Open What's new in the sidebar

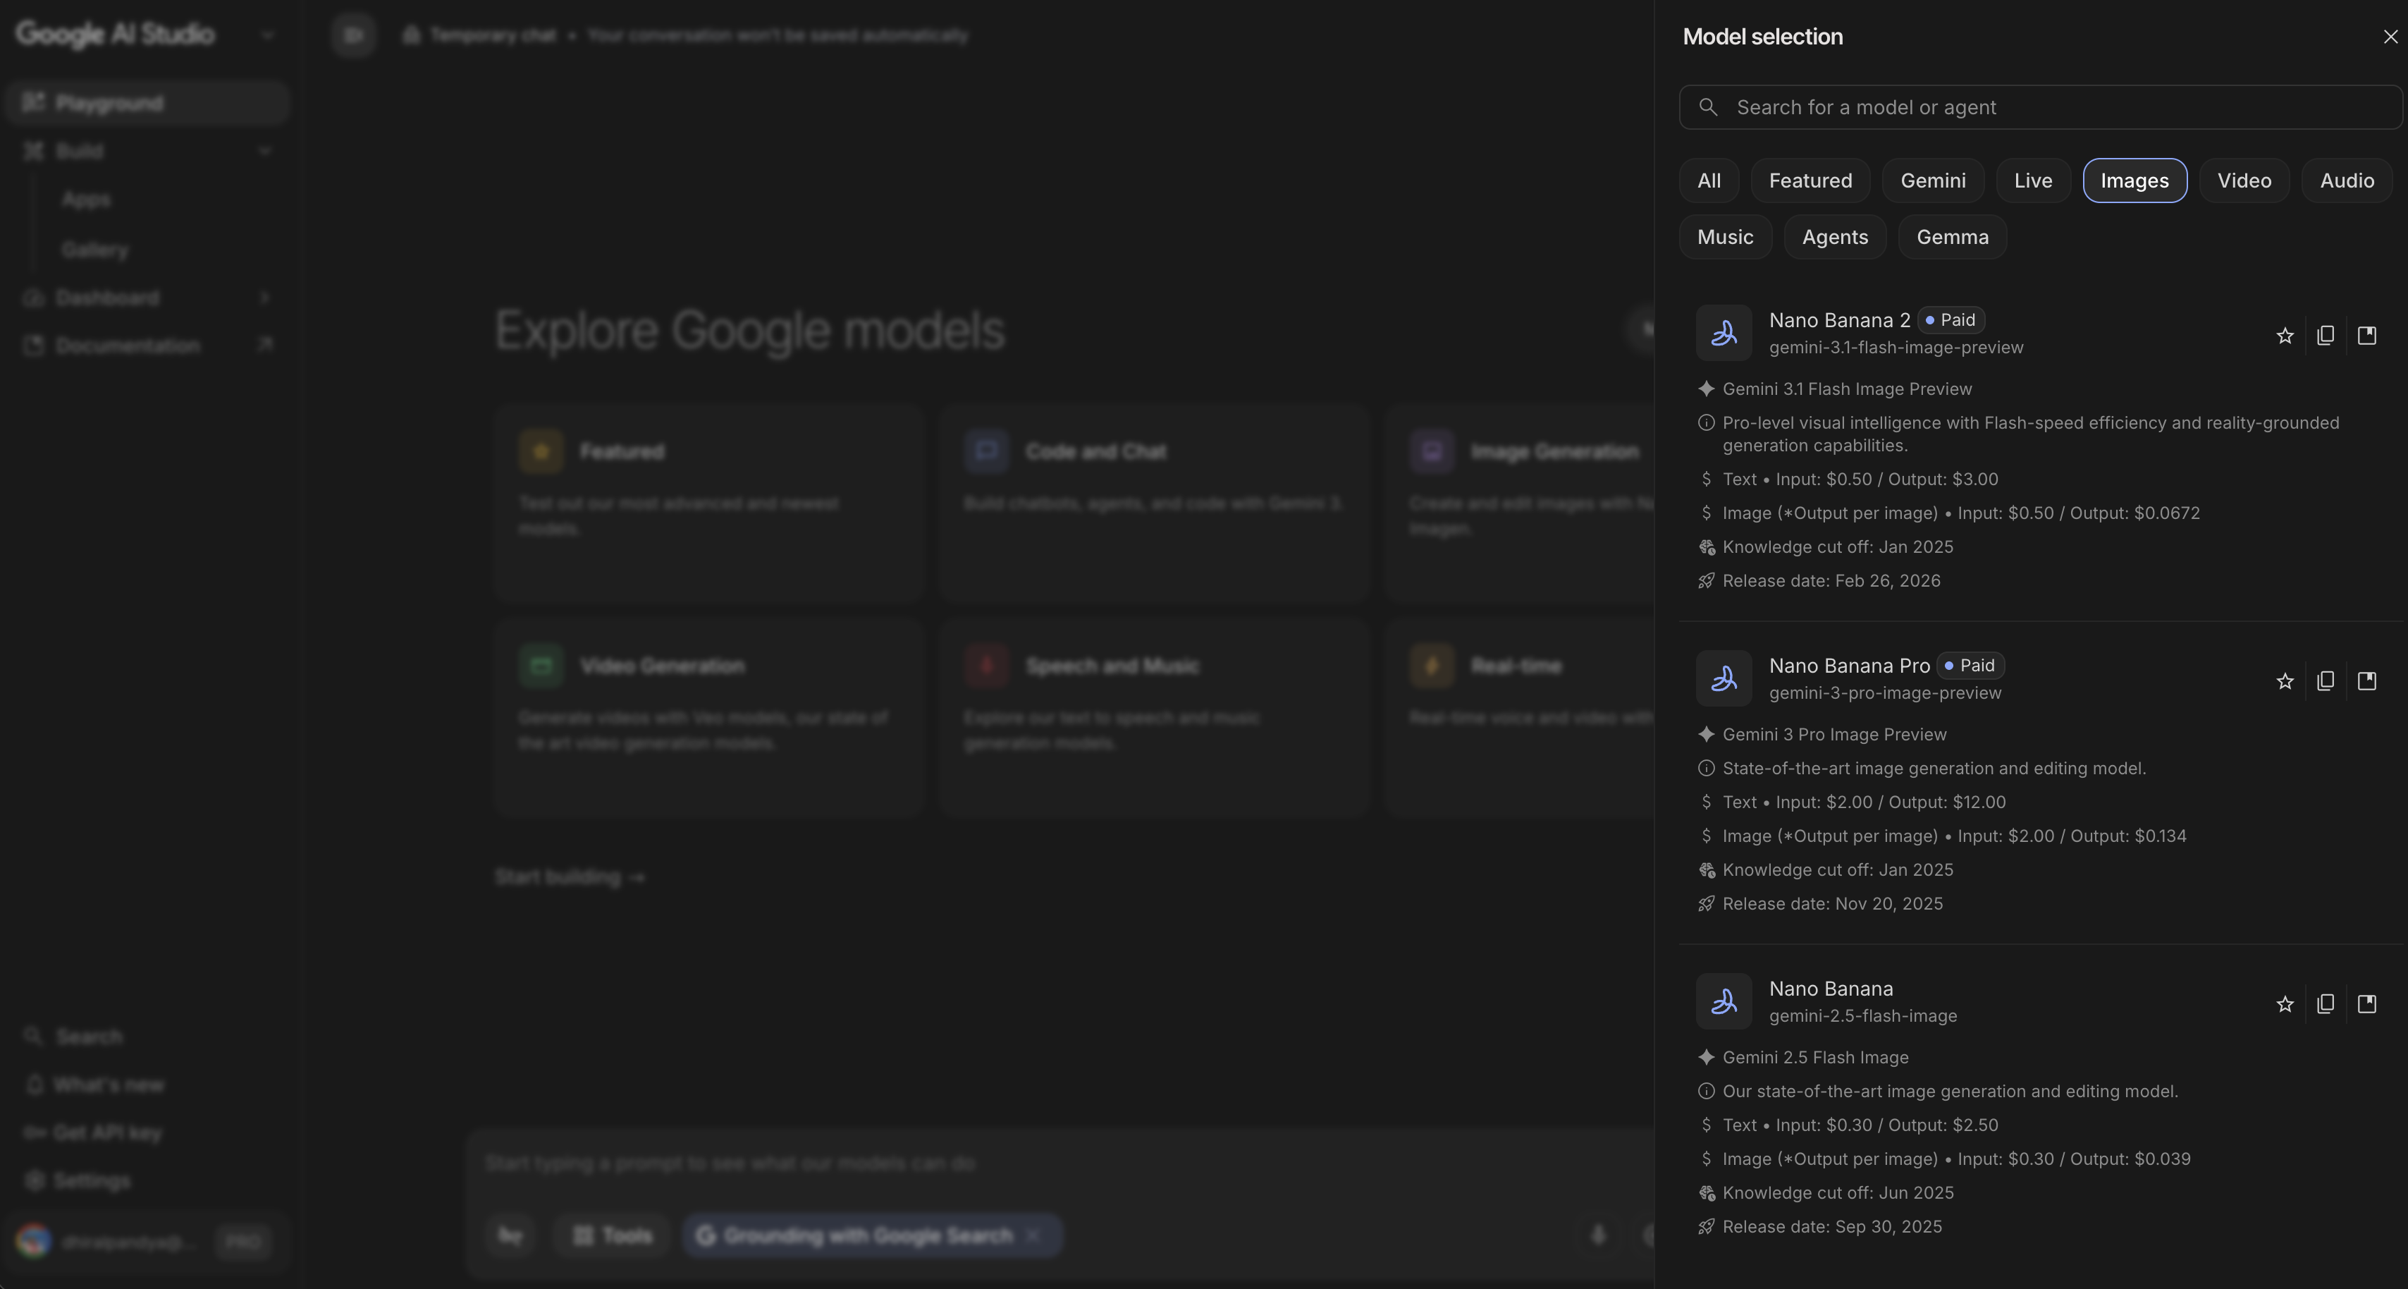pyautogui.click(x=95, y=1085)
